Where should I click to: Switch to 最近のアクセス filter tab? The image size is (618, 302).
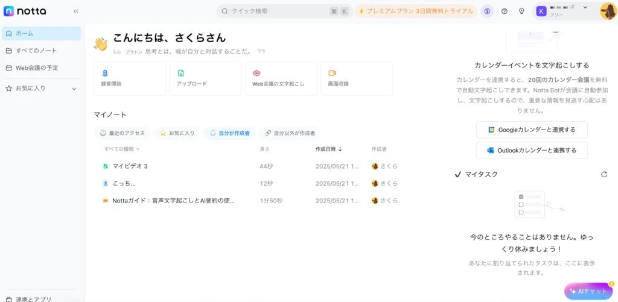pyautogui.click(x=122, y=133)
